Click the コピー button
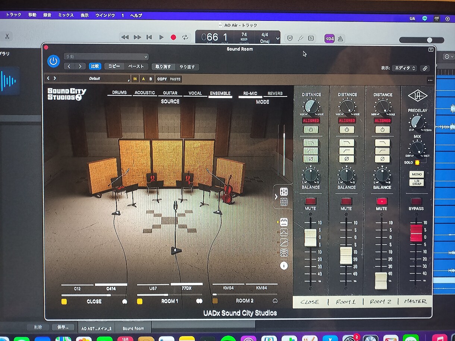This screenshot has width=455, height=341. point(114,66)
